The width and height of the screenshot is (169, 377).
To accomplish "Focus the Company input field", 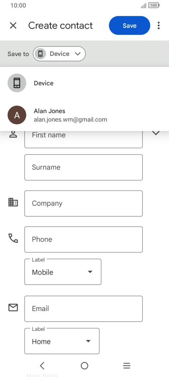I will click(x=83, y=204).
